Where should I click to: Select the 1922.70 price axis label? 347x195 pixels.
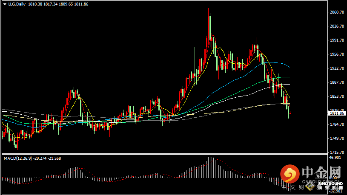click(337, 68)
